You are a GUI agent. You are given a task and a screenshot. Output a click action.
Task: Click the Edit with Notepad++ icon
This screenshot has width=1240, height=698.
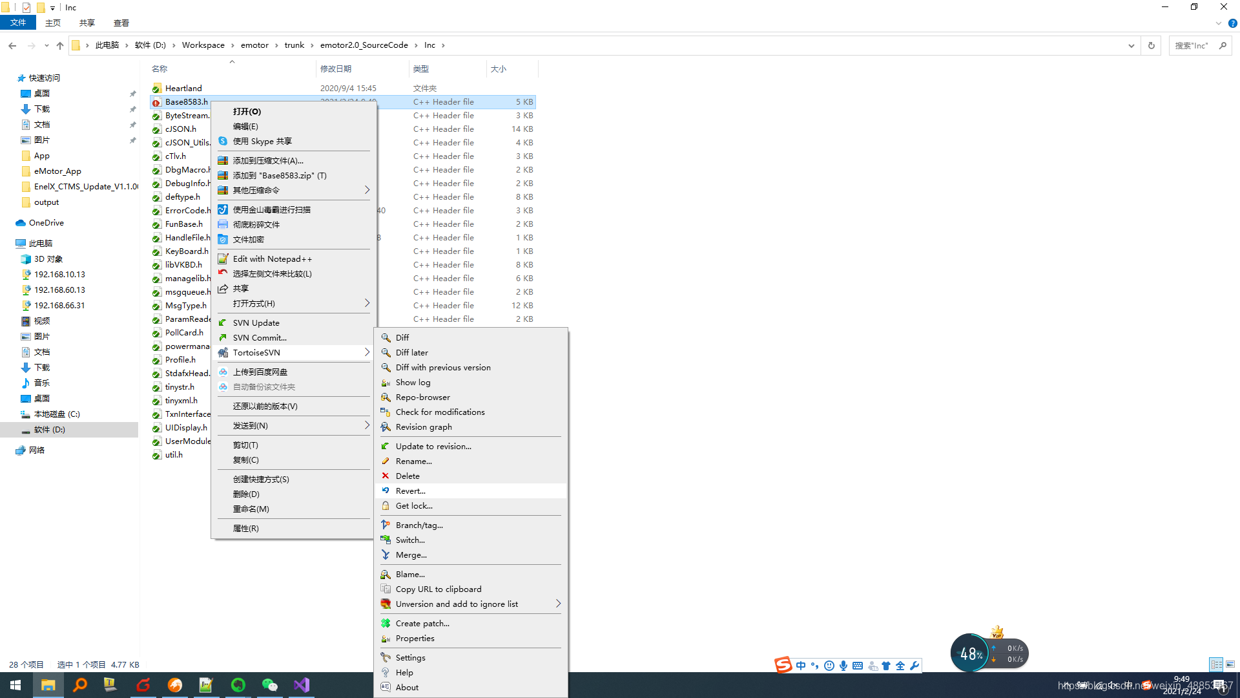(x=223, y=259)
